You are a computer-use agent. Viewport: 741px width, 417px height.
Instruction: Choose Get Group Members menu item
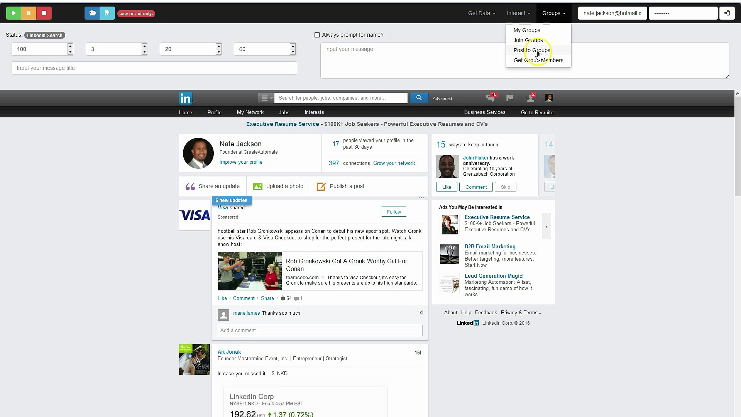click(x=538, y=60)
